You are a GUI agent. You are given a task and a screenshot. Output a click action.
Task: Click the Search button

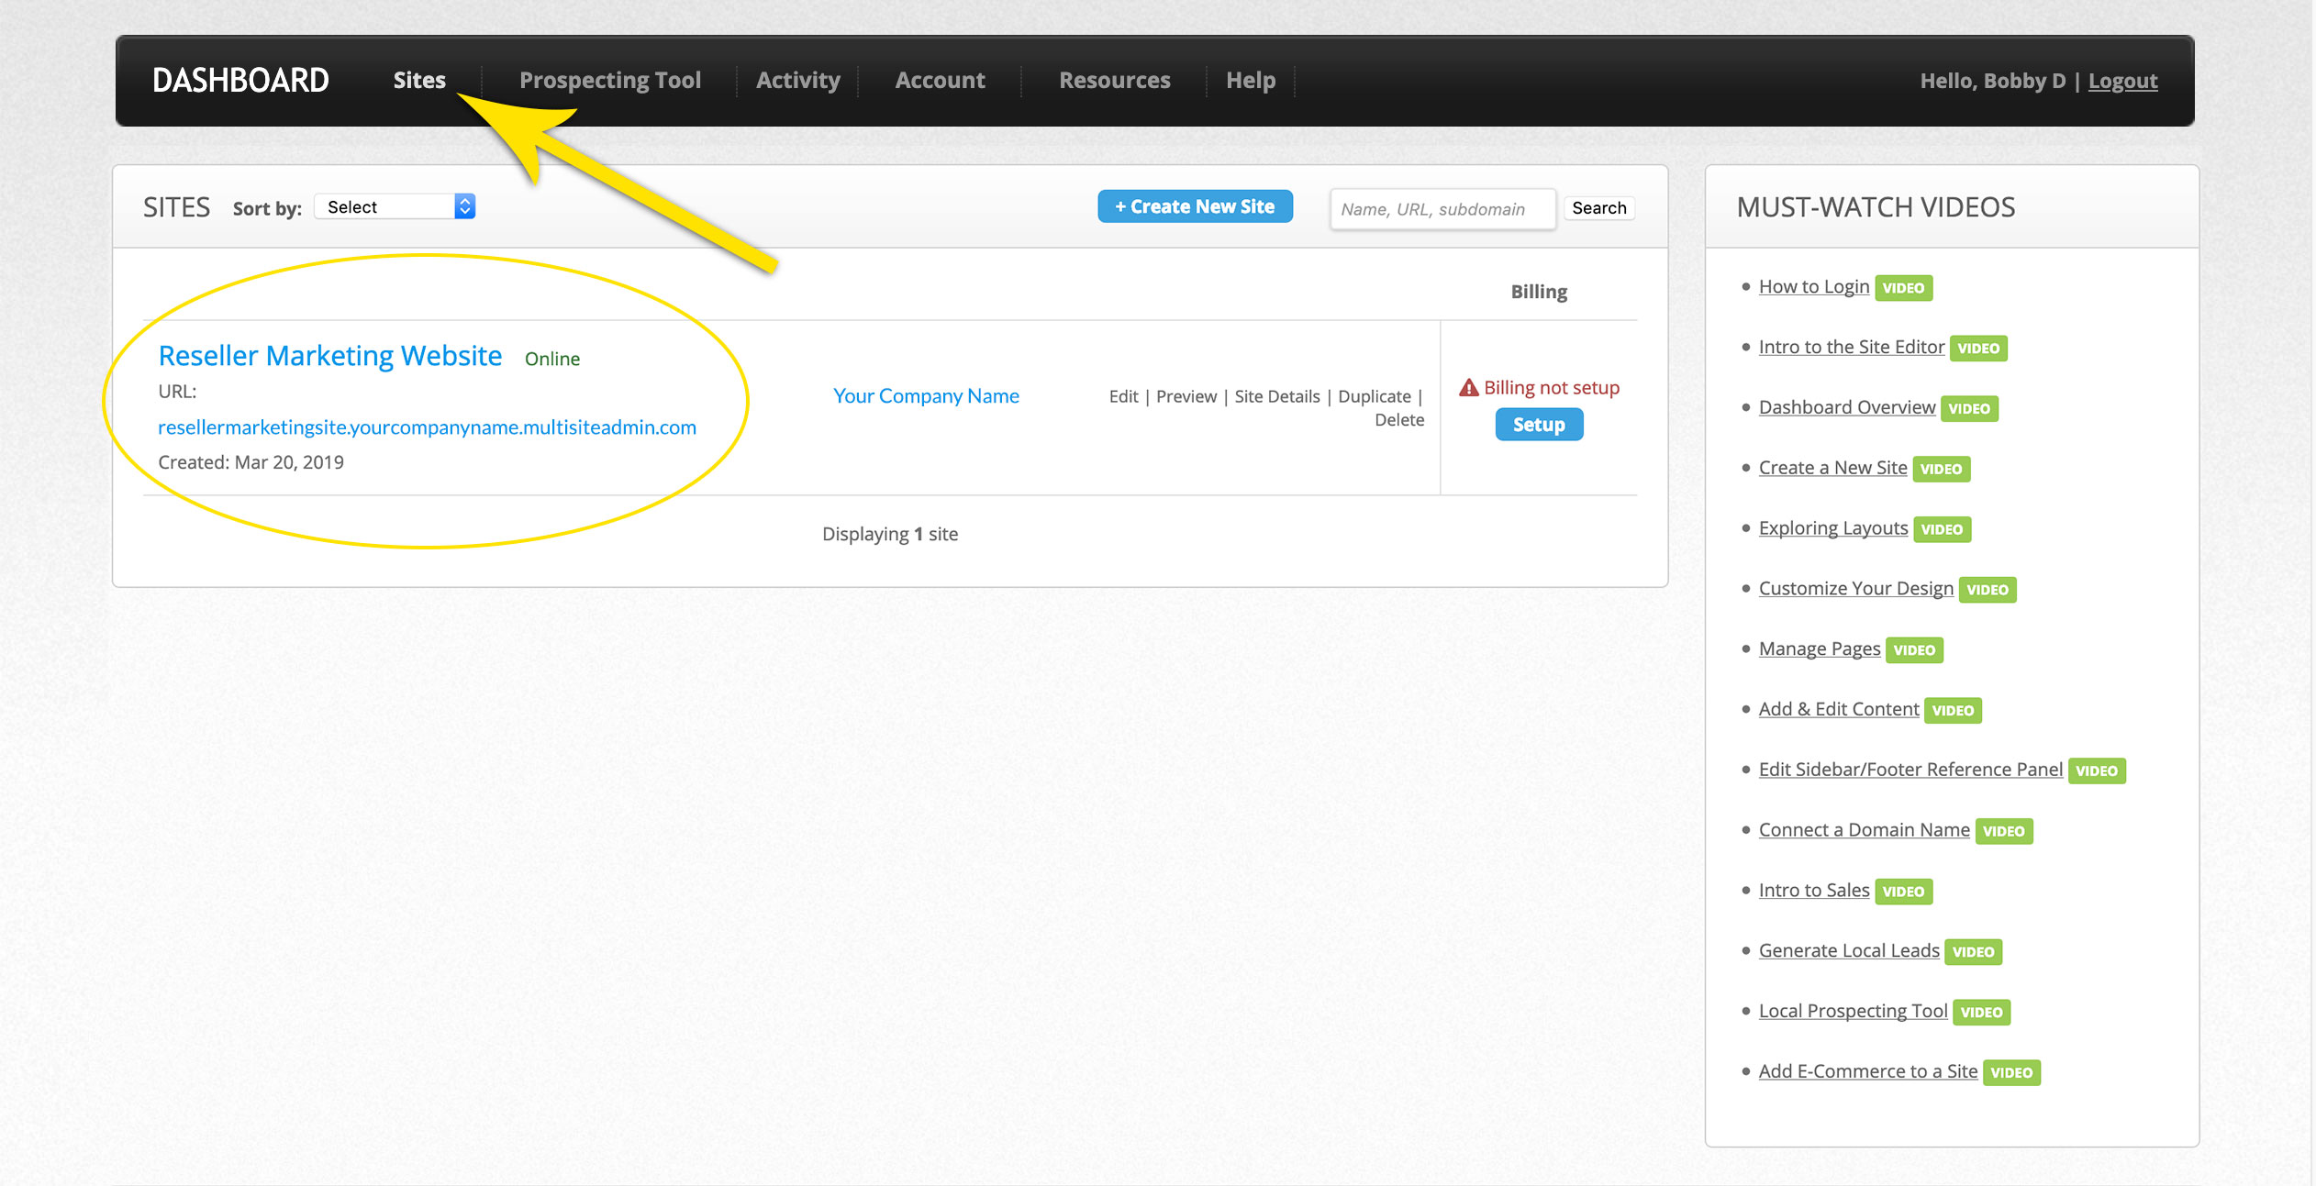click(x=1598, y=208)
